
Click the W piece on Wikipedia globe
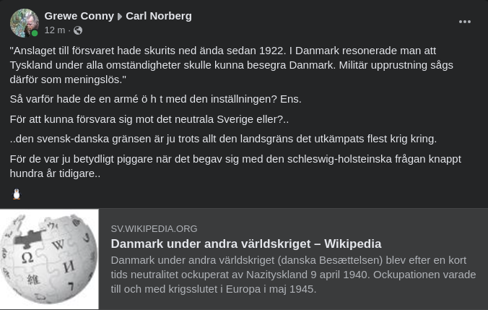click(58, 245)
